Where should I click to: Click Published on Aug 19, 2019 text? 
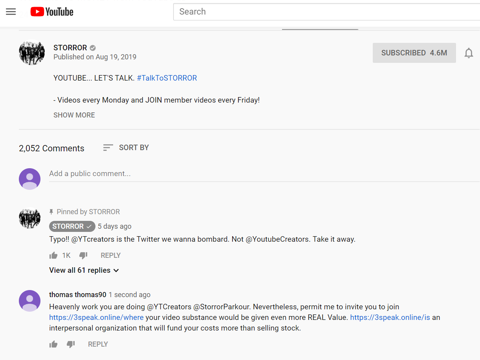point(95,57)
